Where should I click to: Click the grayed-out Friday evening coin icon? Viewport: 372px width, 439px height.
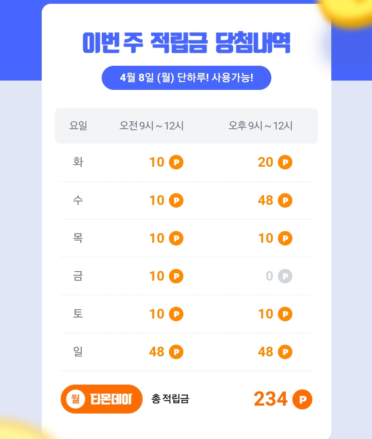[x=285, y=276]
